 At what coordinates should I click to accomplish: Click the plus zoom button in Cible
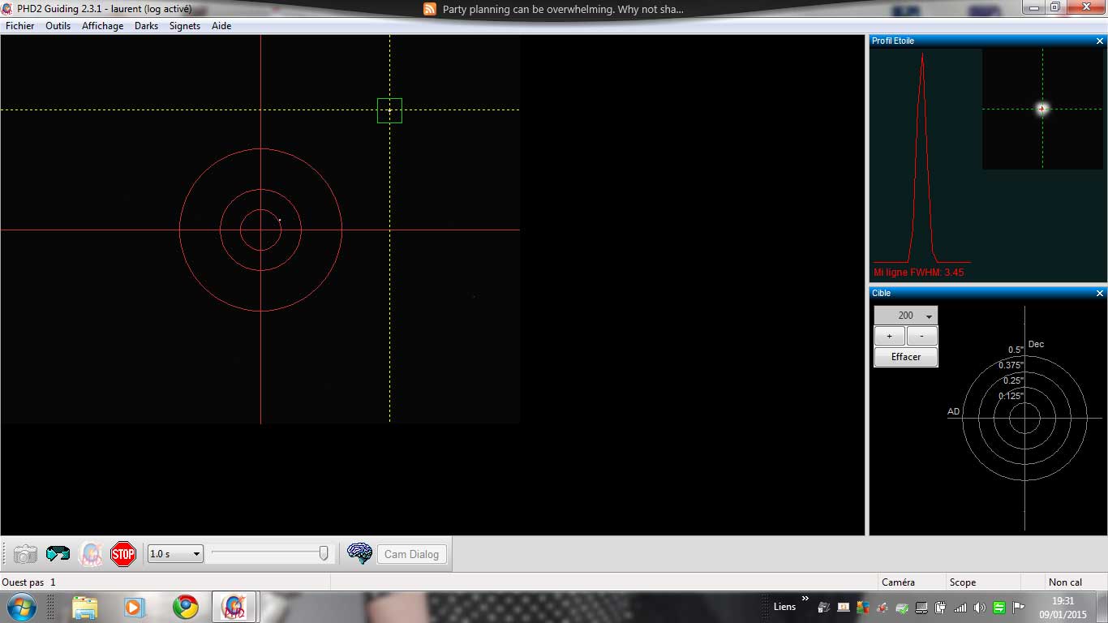[x=890, y=336]
